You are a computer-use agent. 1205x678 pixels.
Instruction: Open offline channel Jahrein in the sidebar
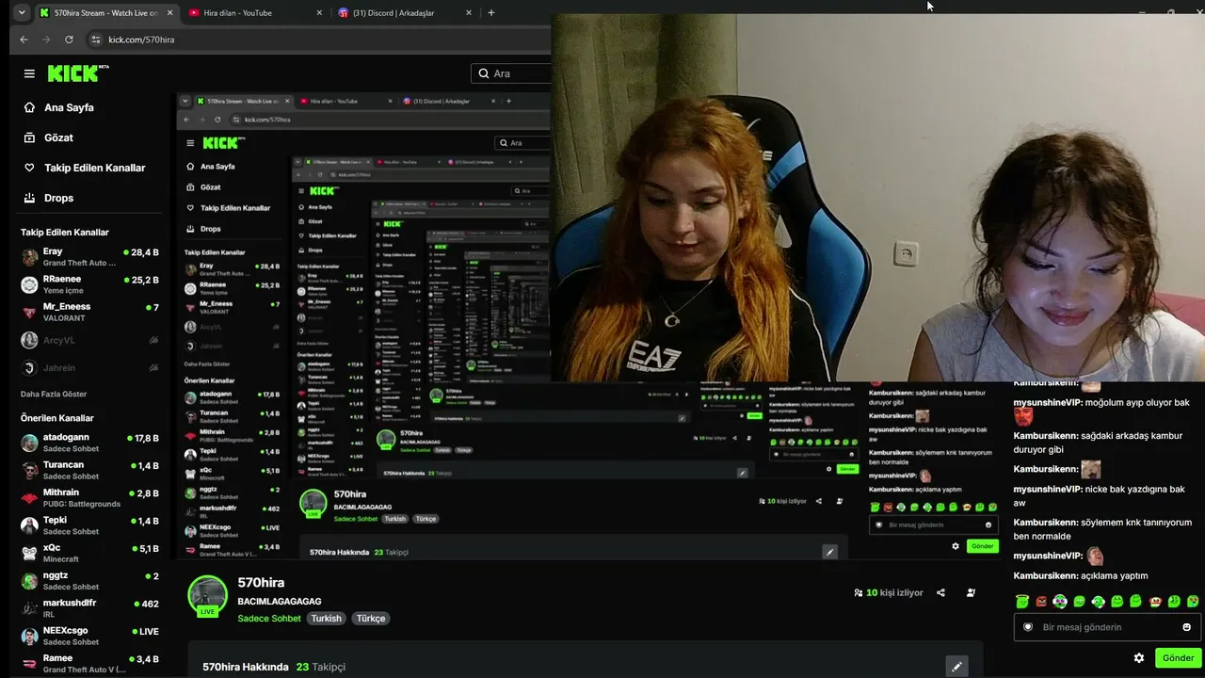coord(90,367)
